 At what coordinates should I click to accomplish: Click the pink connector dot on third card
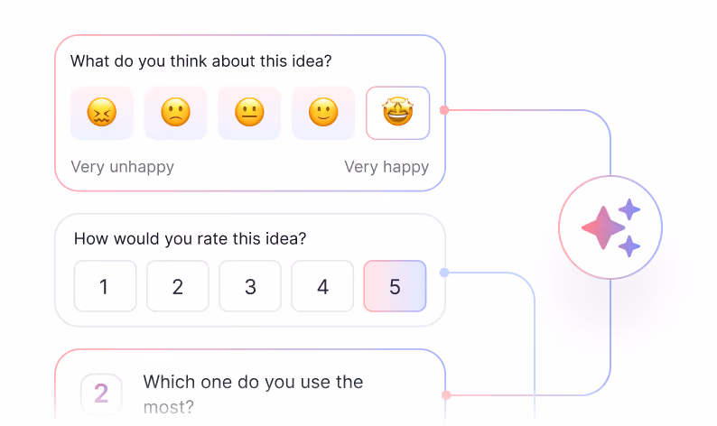(x=446, y=395)
